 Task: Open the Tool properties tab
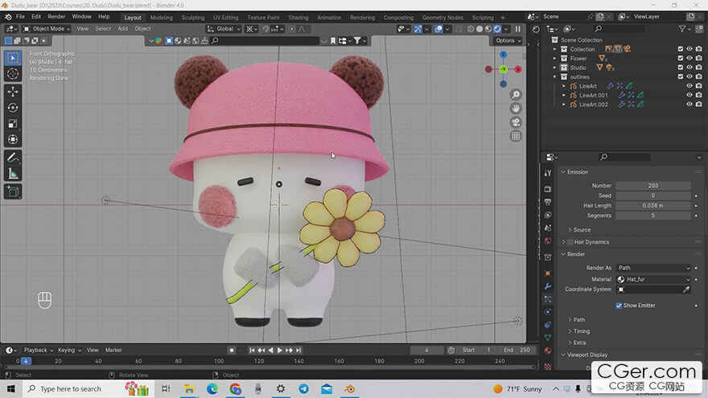(x=548, y=173)
